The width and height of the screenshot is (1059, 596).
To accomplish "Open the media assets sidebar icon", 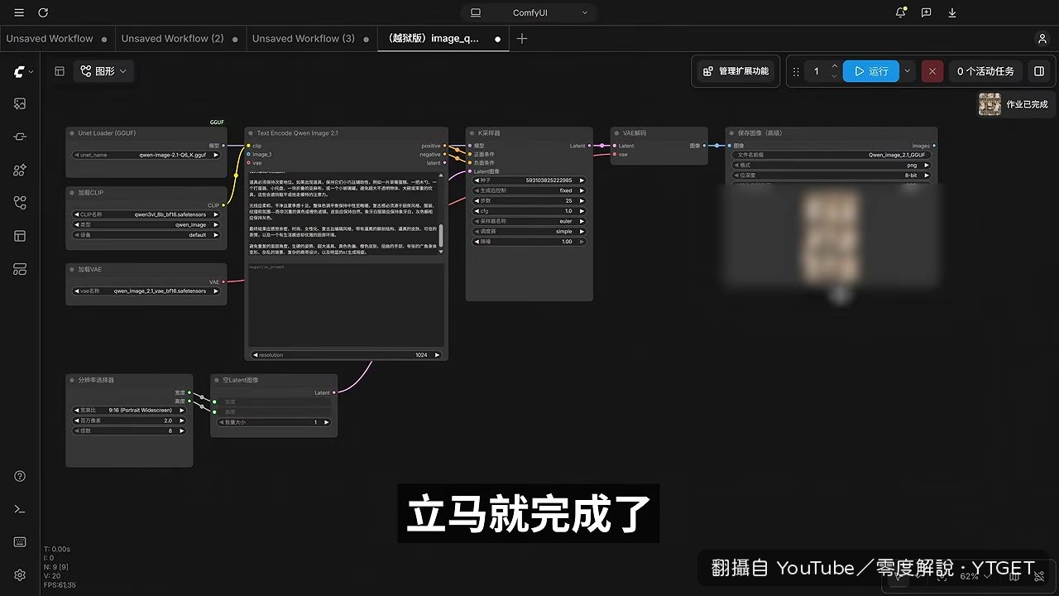I will coord(20,103).
